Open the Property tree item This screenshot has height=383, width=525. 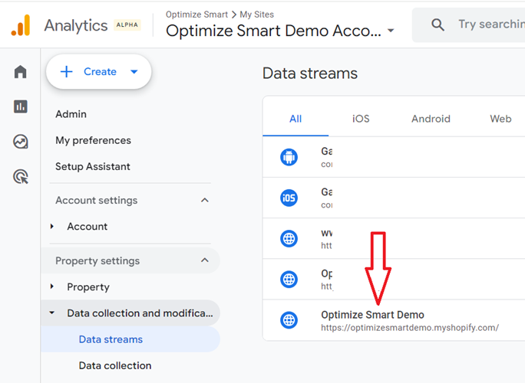click(x=88, y=287)
